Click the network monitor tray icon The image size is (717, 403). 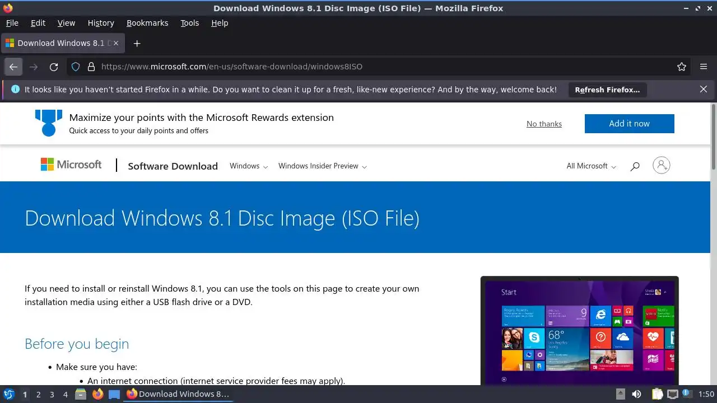[673, 394]
